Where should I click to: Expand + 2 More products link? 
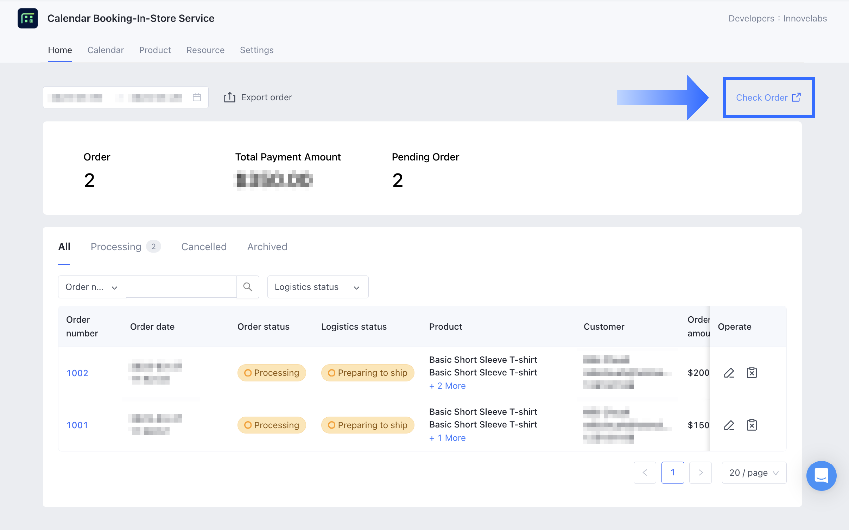447,386
